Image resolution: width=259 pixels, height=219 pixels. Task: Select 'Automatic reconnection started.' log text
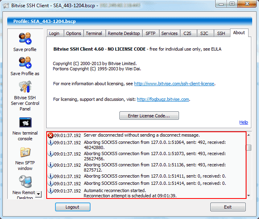click(115, 190)
